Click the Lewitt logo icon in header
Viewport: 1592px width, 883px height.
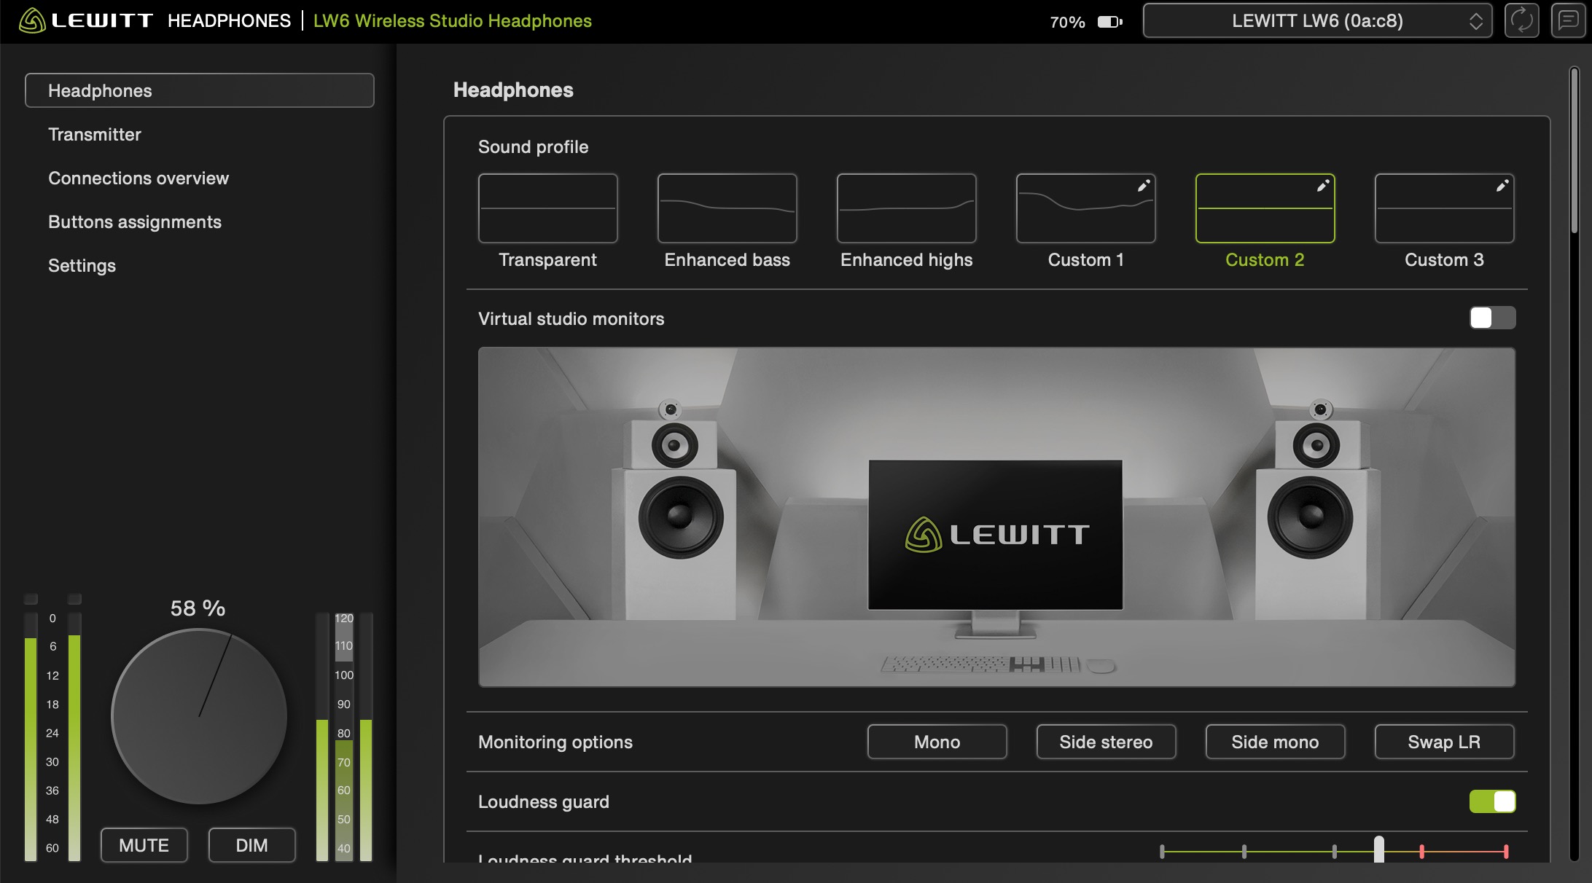pos(32,20)
